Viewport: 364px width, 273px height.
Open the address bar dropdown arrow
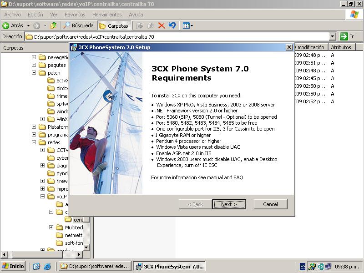332,36
